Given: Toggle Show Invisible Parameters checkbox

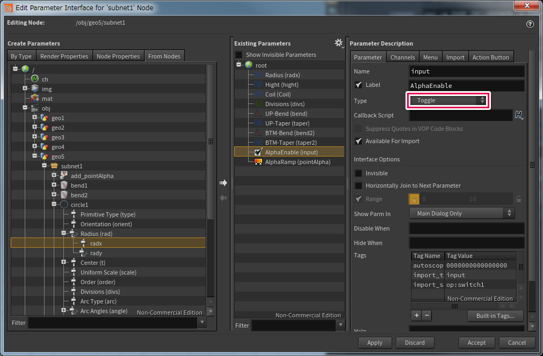Looking at the screenshot, I should pyautogui.click(x=239, y=55).
